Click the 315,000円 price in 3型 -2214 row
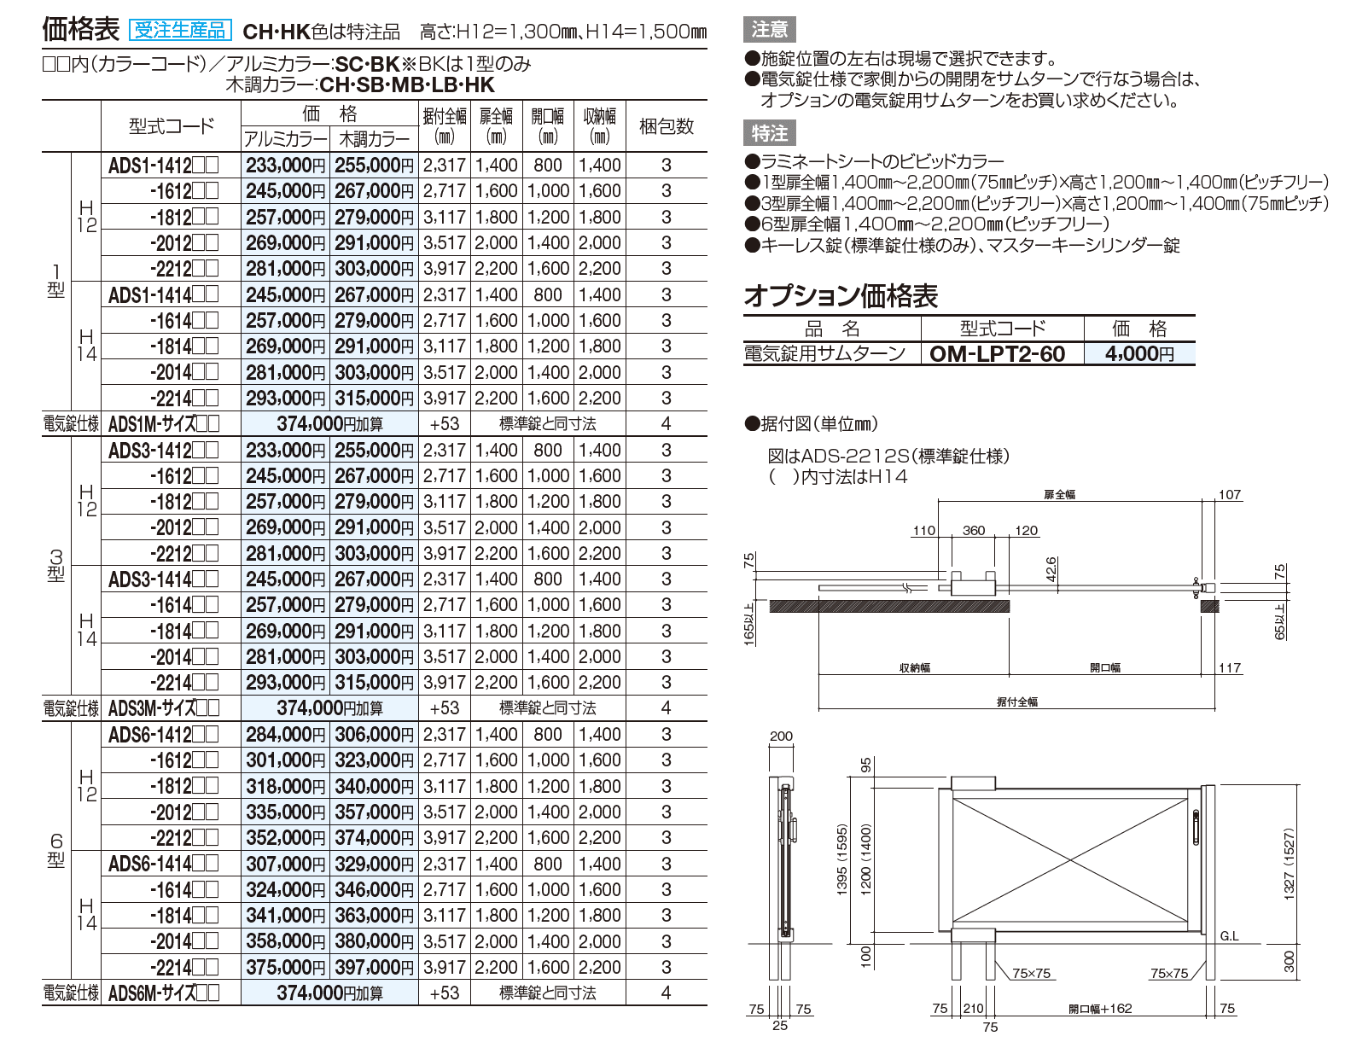1345x1048 pixels. click(375, 683)
